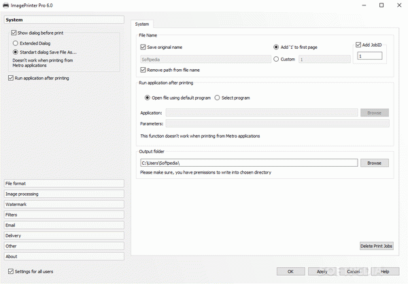Screen dimensions: 408x284
Task: Toggle Remove path from file name
Action: (143, 70)
